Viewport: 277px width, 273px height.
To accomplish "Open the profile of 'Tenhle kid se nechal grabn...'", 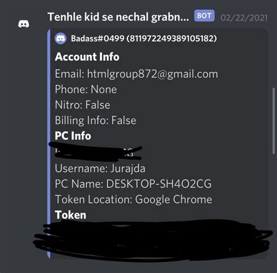I will click(118, 17).
